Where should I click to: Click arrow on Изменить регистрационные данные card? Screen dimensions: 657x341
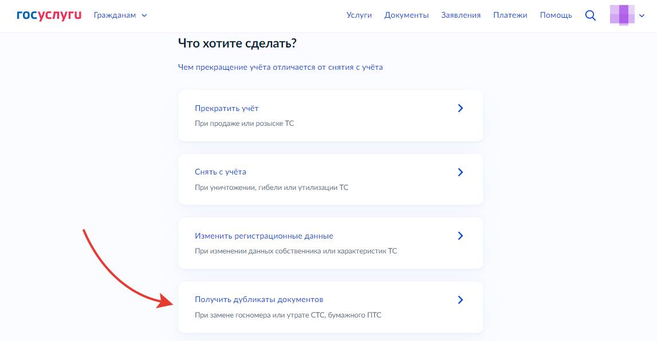coord(461,236)
